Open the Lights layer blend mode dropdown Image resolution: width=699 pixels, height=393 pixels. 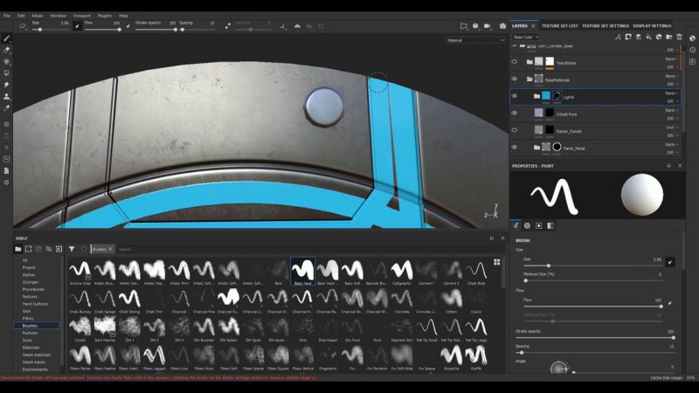[x=671, y=93]
